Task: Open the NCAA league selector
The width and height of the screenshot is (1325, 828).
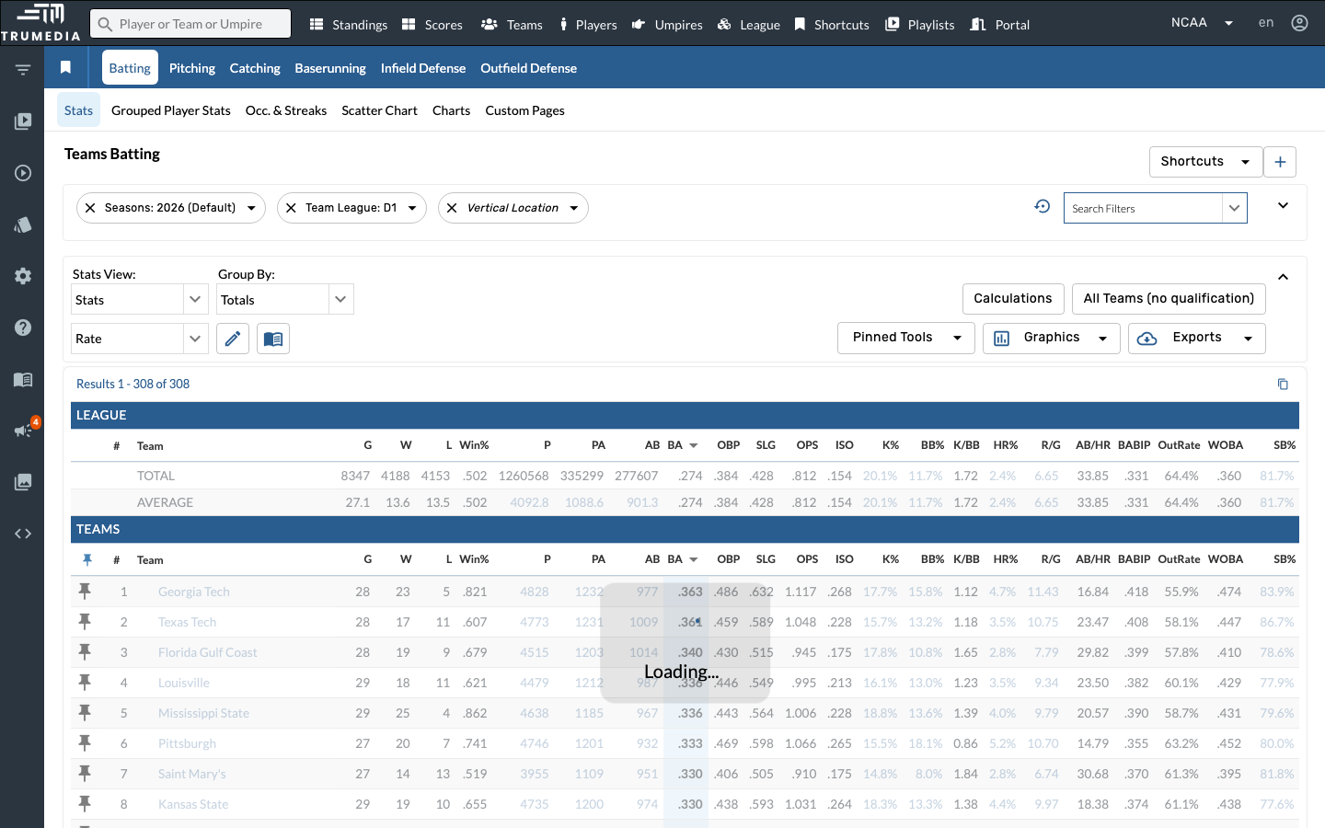Action: coord(1202,23)
